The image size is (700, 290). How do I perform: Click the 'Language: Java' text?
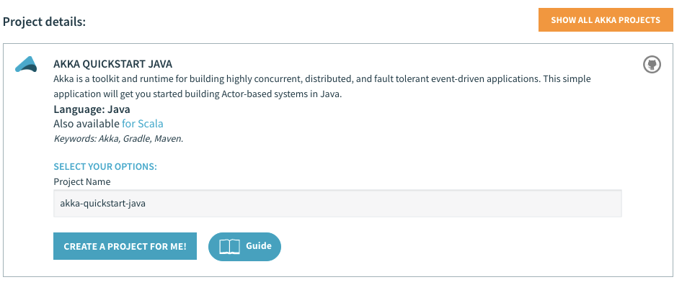tap(92, 109)
